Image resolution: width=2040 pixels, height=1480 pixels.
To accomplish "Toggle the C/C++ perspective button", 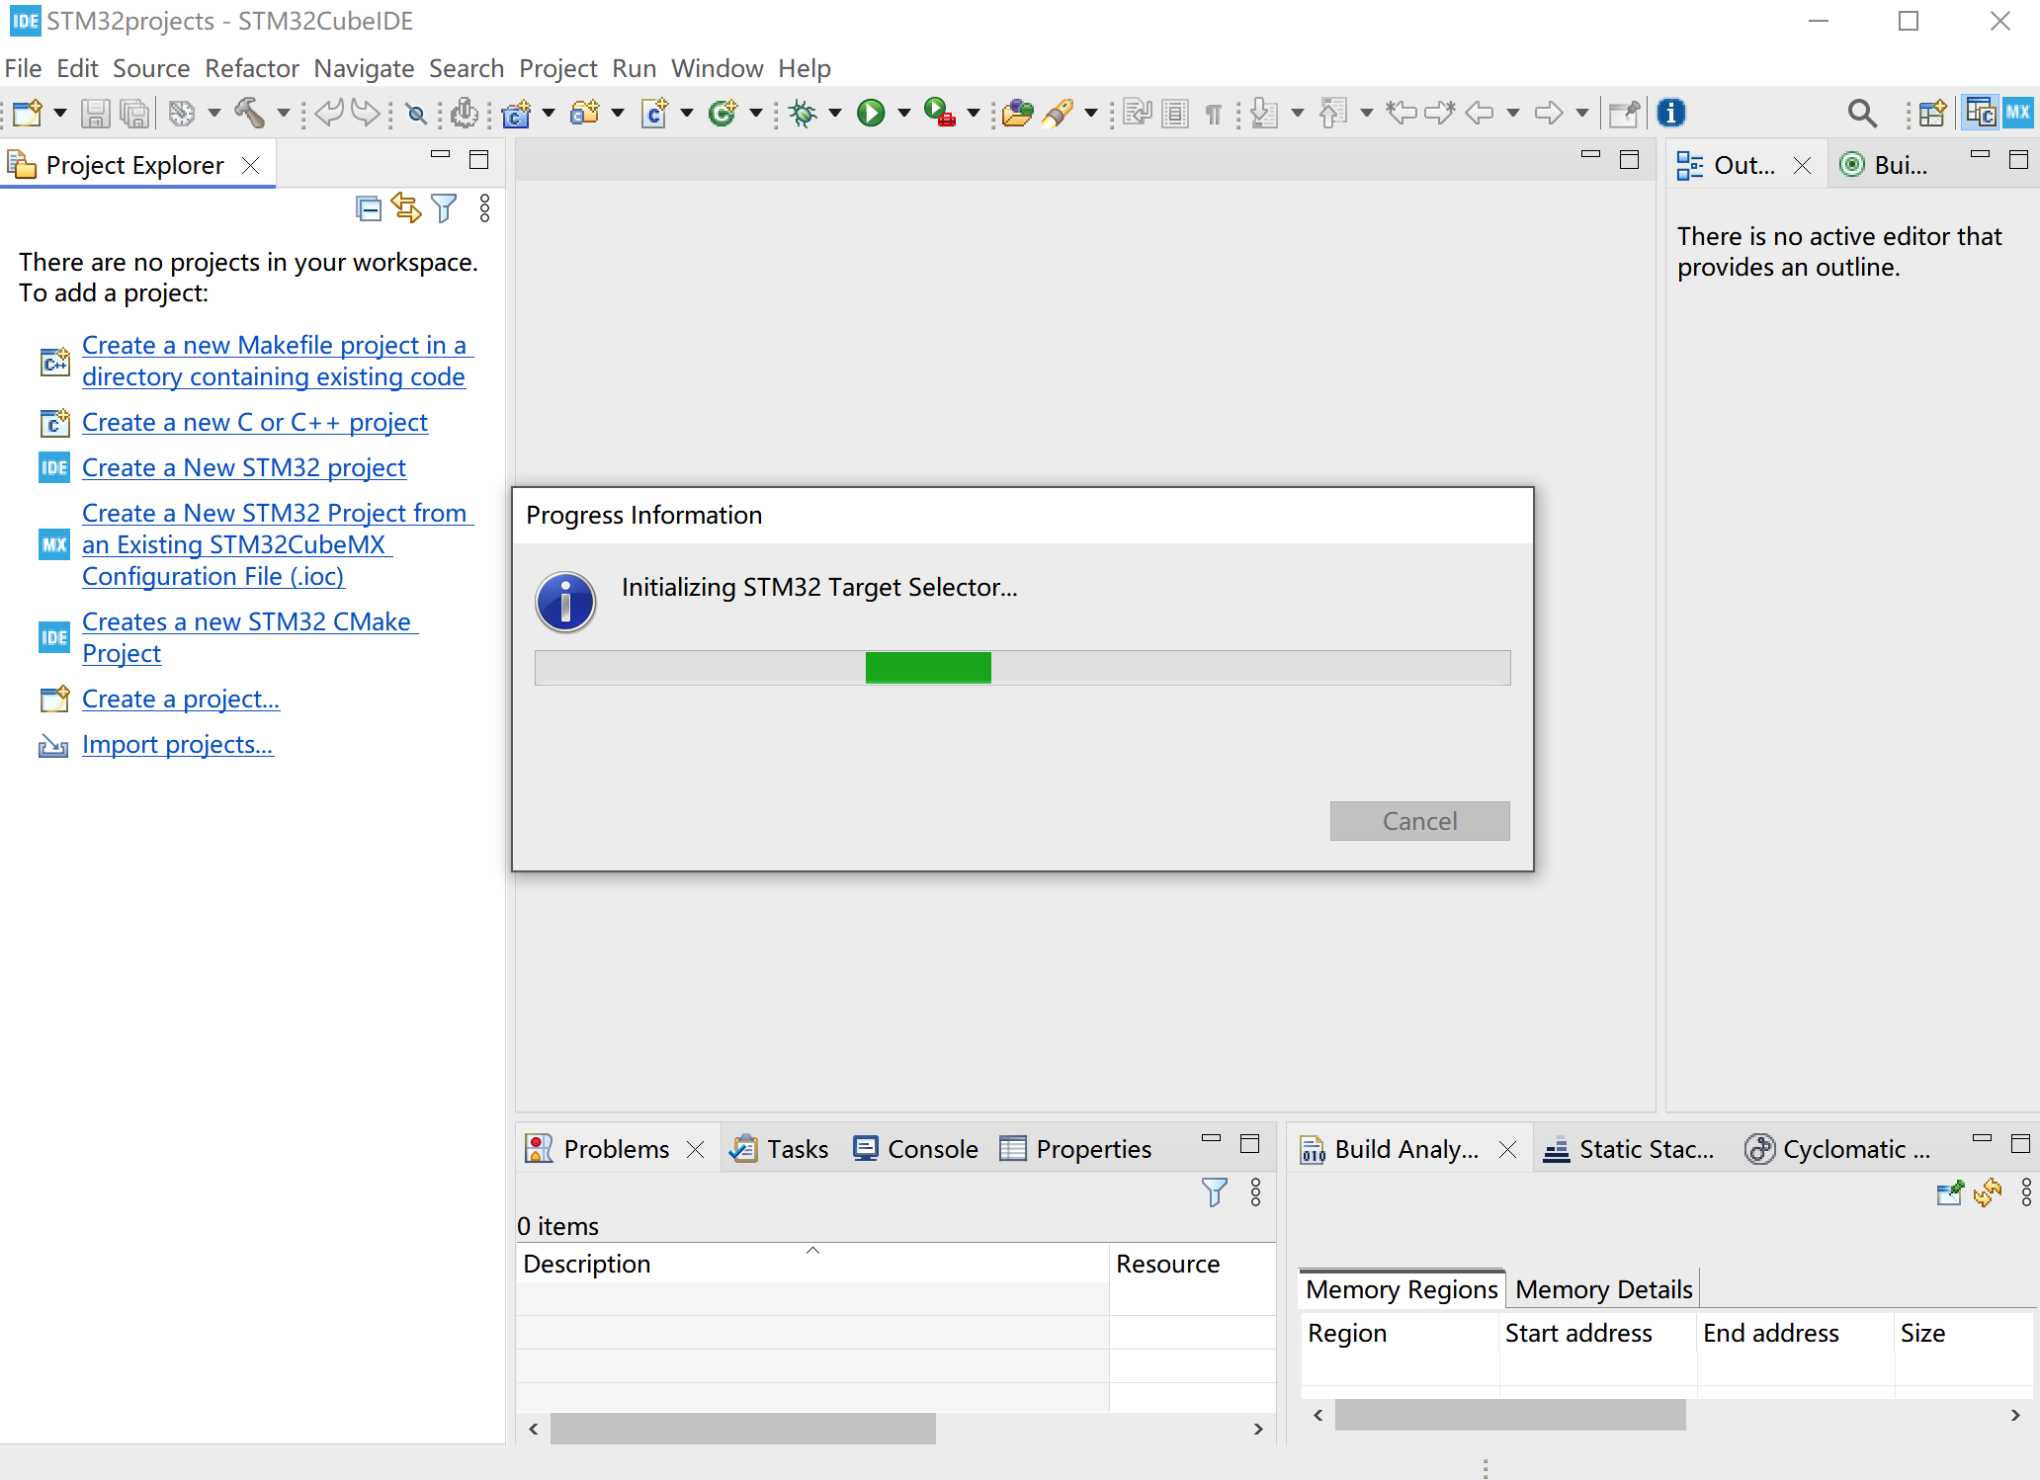I will click(1981, 113).
